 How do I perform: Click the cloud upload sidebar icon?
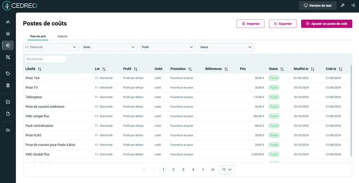click(x=8, y=130)
